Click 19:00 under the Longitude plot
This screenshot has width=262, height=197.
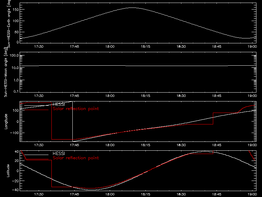pos(252,145)
